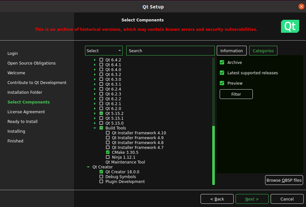
Task: Expand the Qt 5.15.2 node
Action: tap(95, 113)
